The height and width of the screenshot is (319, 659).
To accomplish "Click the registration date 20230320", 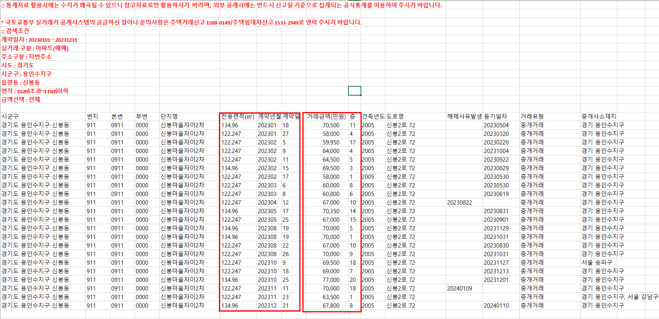I will pyautogui.click(x=501, y=134).
